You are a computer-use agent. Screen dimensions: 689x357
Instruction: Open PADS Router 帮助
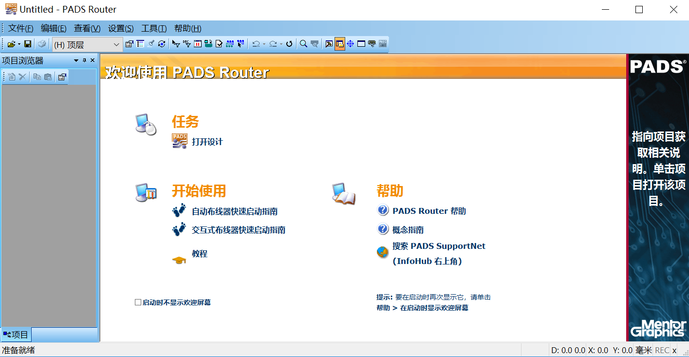coord(429,211)
